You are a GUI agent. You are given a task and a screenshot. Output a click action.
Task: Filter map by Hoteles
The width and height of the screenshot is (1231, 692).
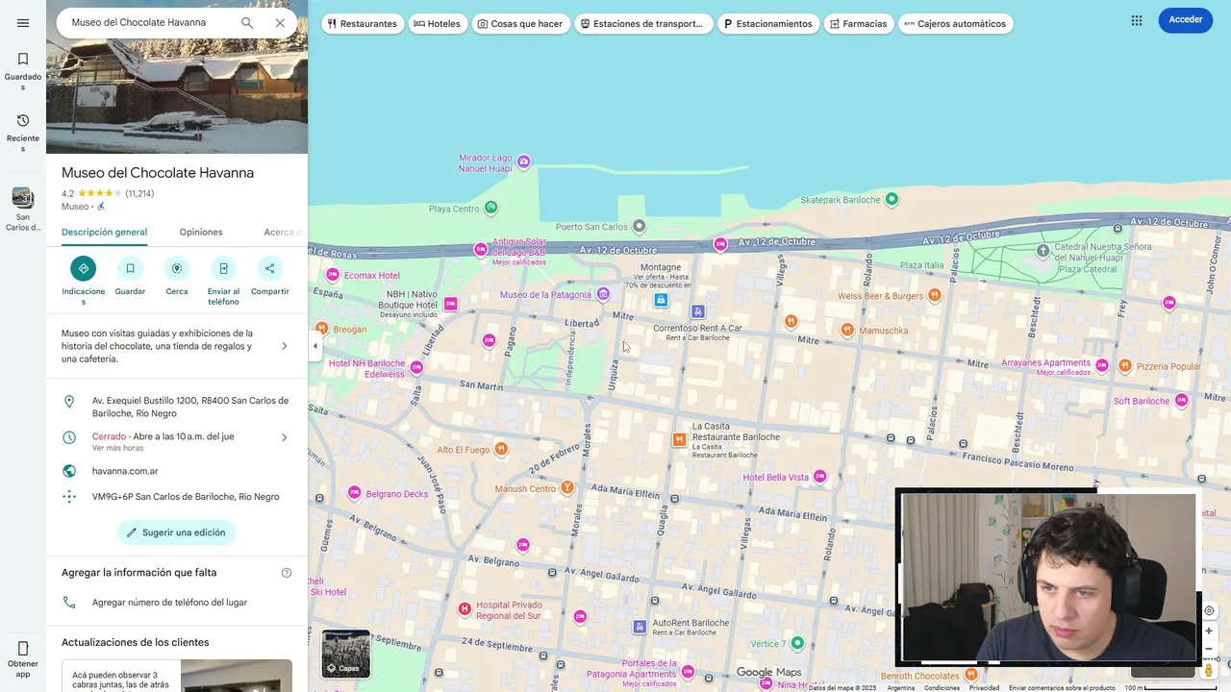pos(438,23)
